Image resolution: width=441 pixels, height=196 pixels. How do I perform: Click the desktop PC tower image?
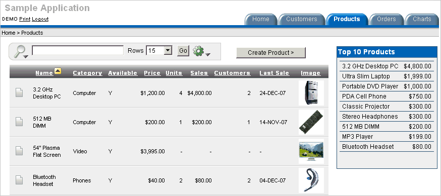[x=311, y=92]
